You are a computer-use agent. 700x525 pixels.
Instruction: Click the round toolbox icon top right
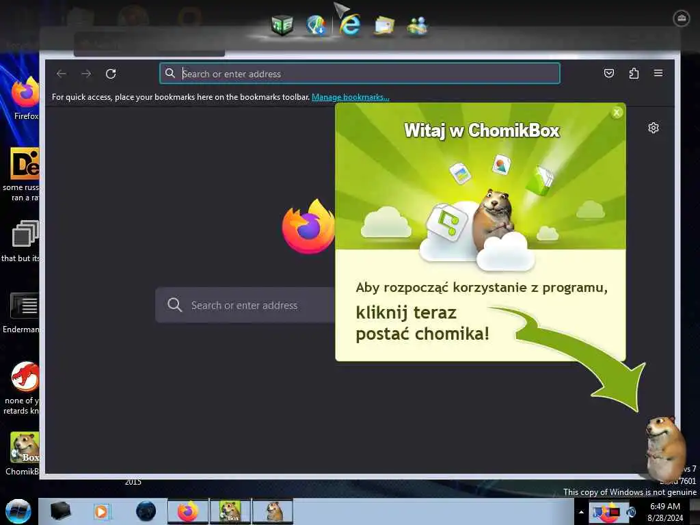[x=682, y=18]
